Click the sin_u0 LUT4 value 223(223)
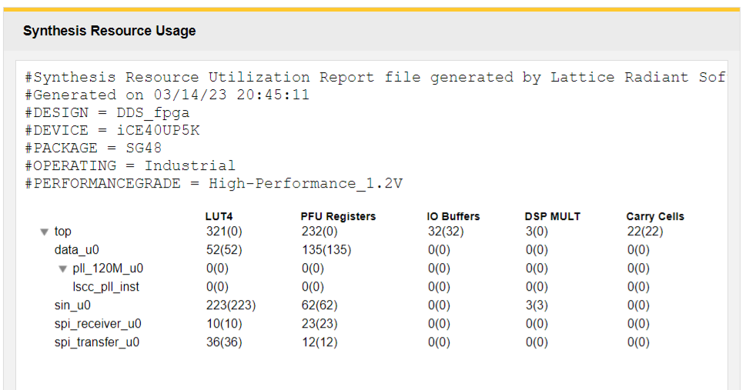 [230, 305]
